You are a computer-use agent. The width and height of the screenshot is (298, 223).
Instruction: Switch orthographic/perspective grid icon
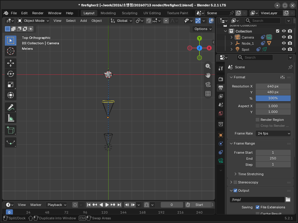coord(208,94)
